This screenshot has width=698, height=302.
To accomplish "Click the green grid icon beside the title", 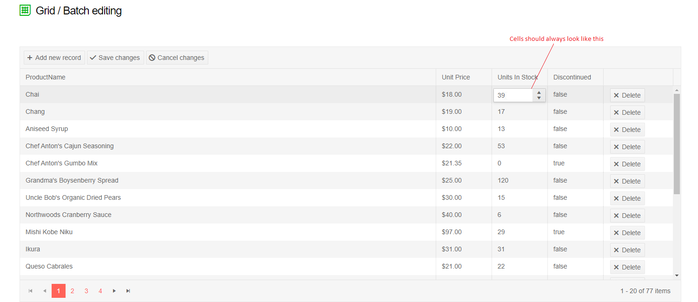I will 25,10.
